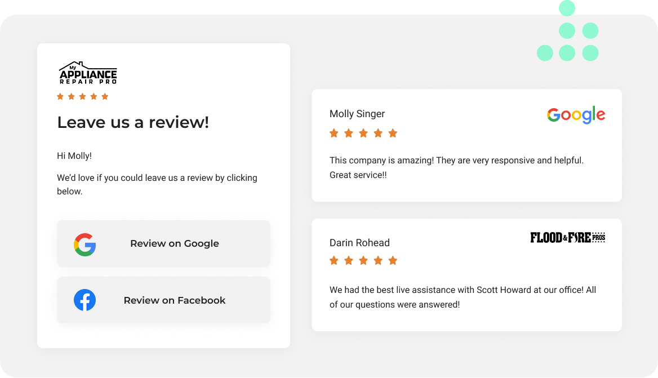Click the star rating under Darin Rohead
This screenshot has height=378, width=658.
coord(363,260)
